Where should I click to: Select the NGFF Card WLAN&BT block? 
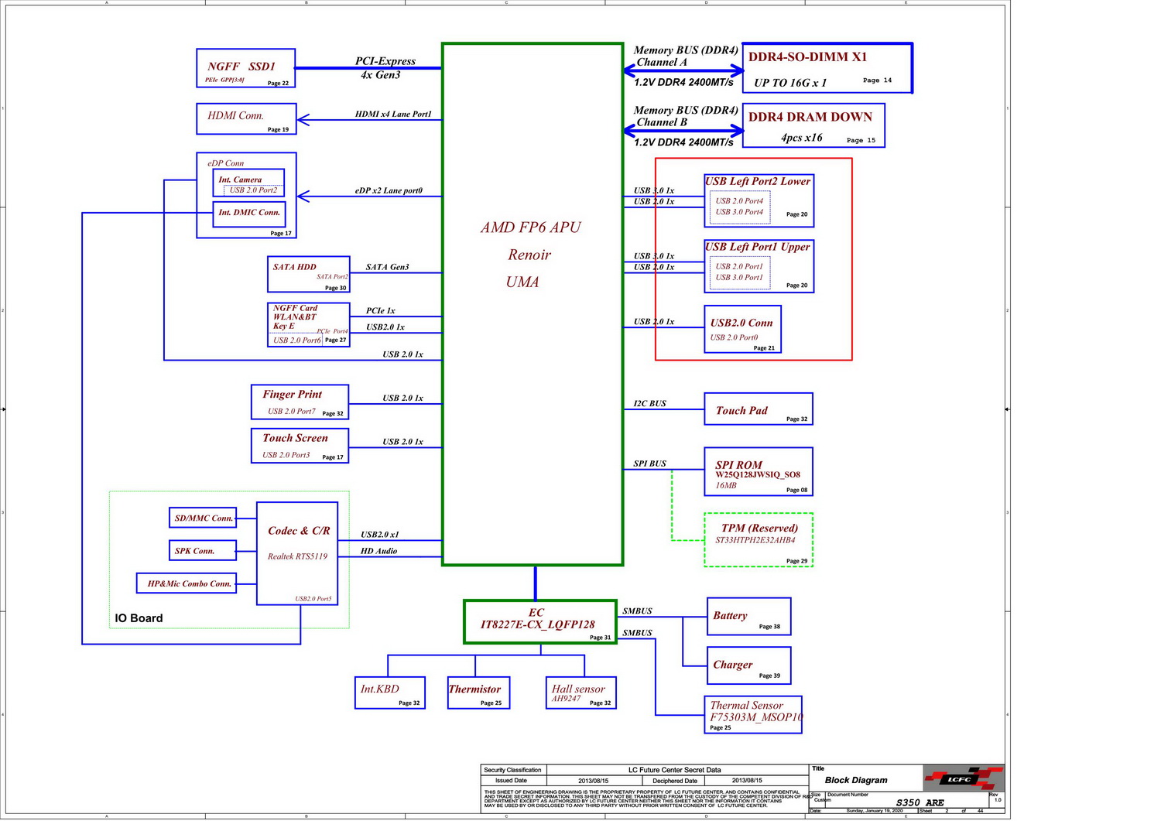[308, 324]
